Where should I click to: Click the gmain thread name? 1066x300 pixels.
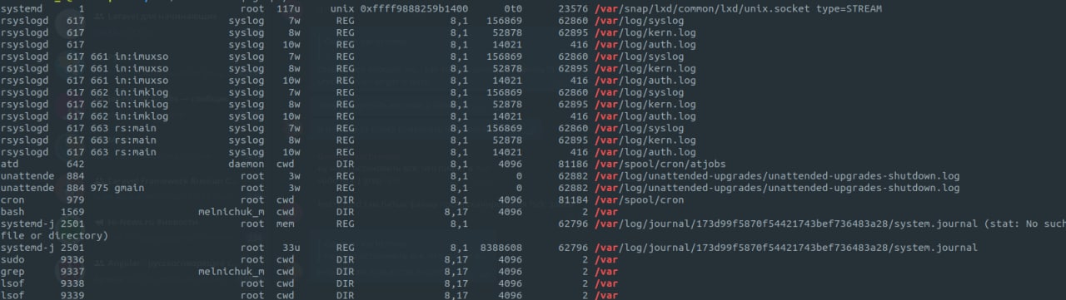point(129,188)
